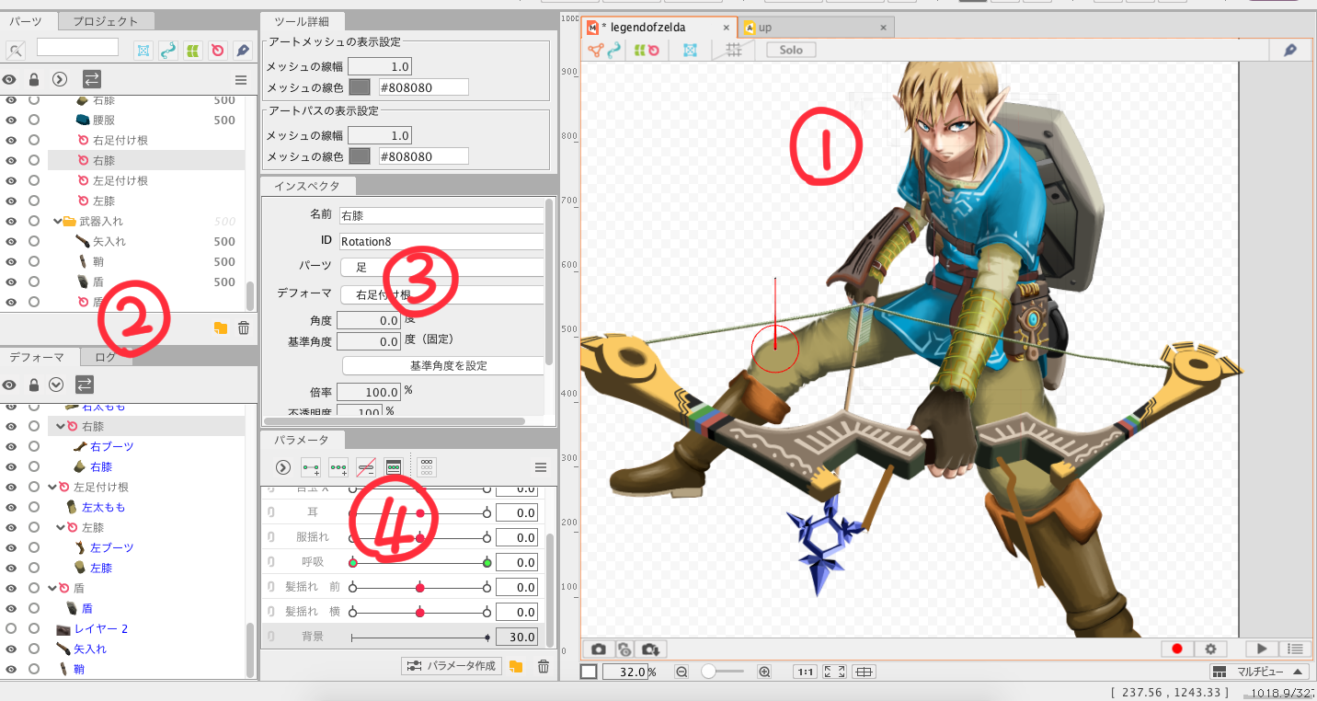The height and width of the screenshot is (701, 1317).
Task: Click the Solo button
Action: (791, 50)
